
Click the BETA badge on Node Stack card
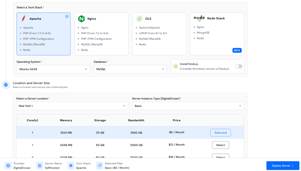point(237,50)
